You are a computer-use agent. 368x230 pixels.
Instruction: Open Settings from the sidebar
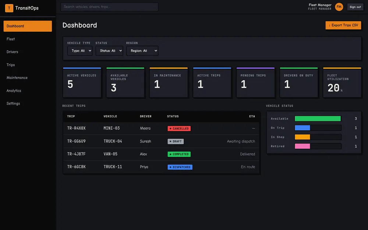point(28,103)
